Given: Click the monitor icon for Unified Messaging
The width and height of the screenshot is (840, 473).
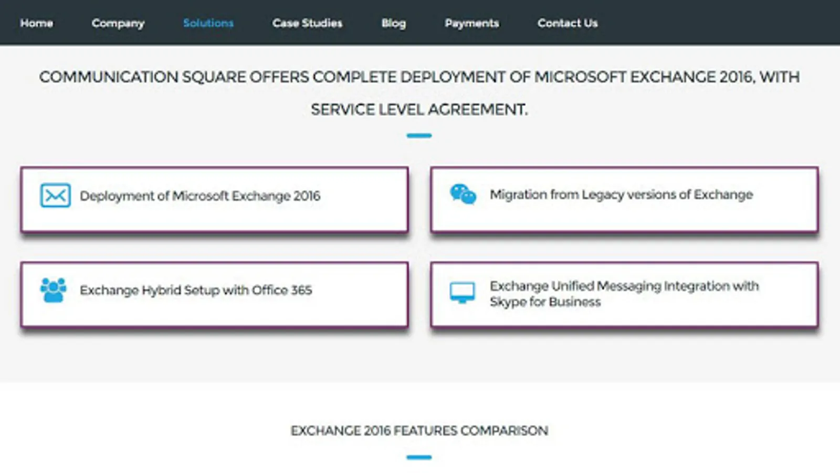Looking at the screenshot, I should [x=463, y=293].
